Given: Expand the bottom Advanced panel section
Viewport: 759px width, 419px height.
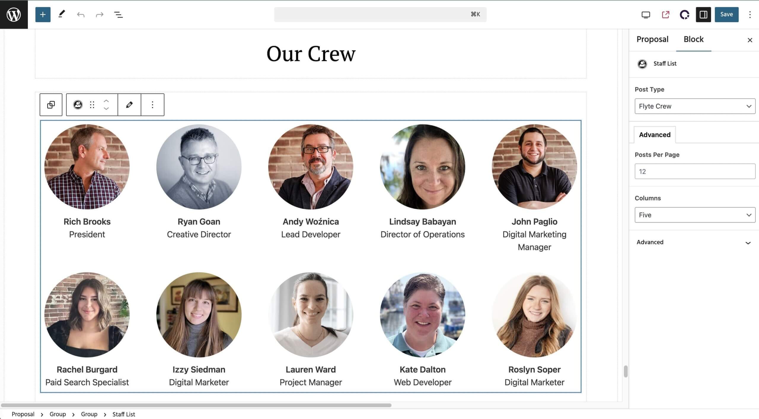Looking at the screenshot, I should click(694, 242).
